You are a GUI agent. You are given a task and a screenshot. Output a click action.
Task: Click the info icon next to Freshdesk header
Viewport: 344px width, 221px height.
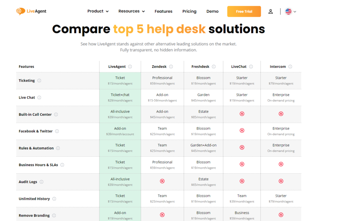click(x=214, y=66)
